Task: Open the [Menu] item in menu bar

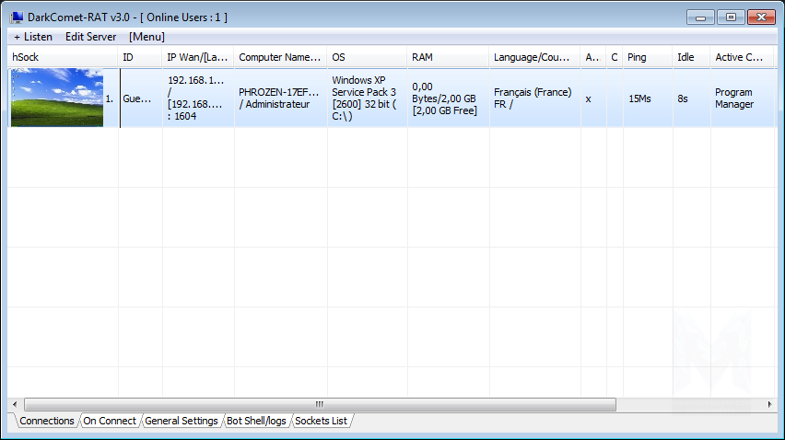Action: [146, 37]
